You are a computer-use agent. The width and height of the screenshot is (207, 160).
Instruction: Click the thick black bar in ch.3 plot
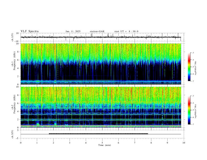coord(98,134)
